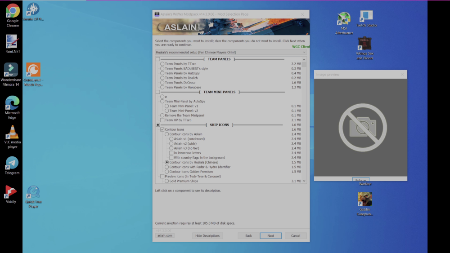Click the Hide Descriptions button

(207, 235)
